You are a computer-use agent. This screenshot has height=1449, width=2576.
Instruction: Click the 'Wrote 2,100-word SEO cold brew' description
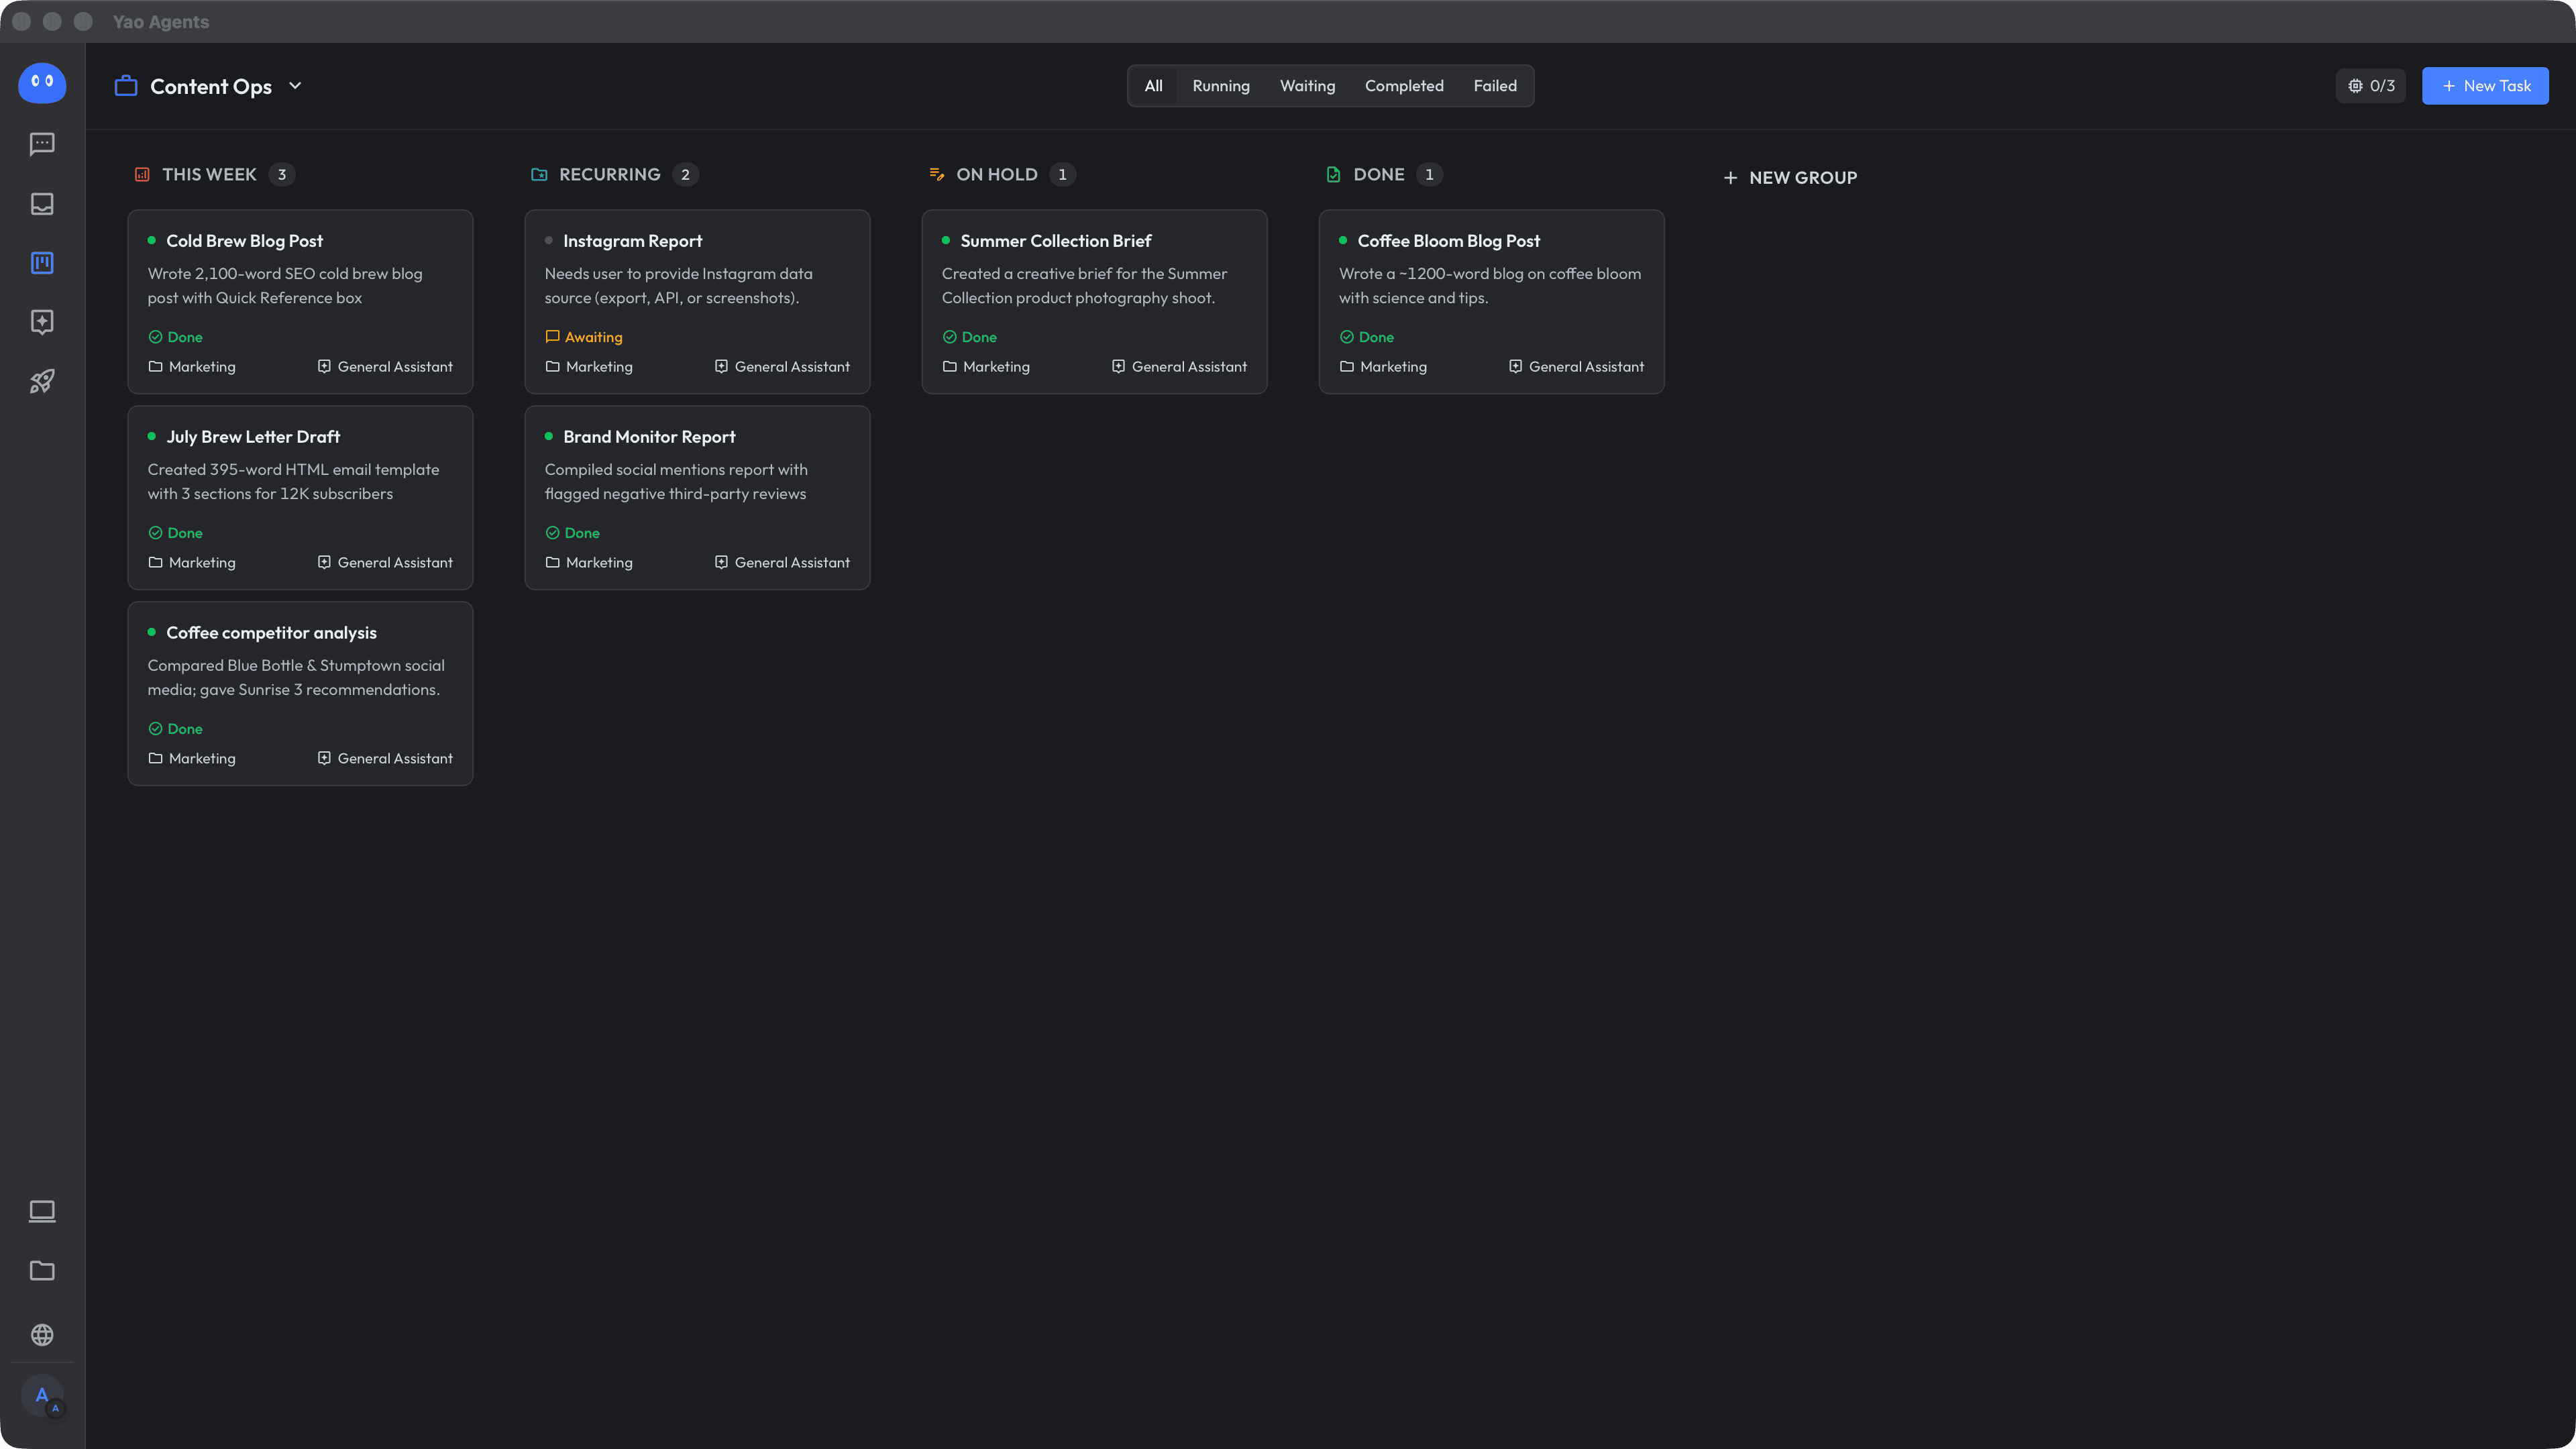[285, 286]
